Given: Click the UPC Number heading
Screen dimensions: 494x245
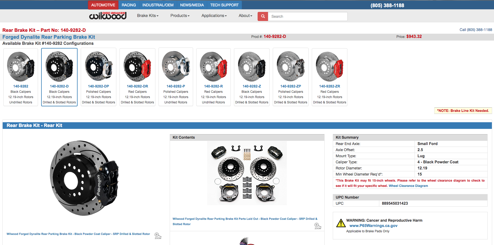Looking at the screenshot, I should 347,197.
